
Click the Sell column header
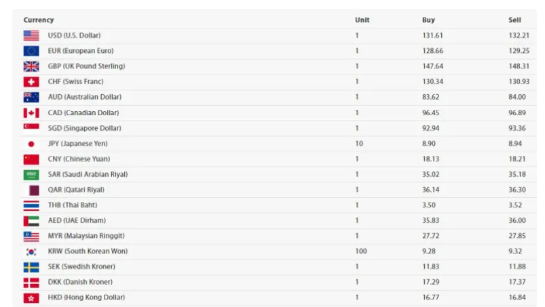(x=514, y=20)
